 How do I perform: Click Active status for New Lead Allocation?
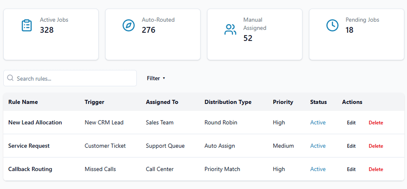tap(318, 123)
